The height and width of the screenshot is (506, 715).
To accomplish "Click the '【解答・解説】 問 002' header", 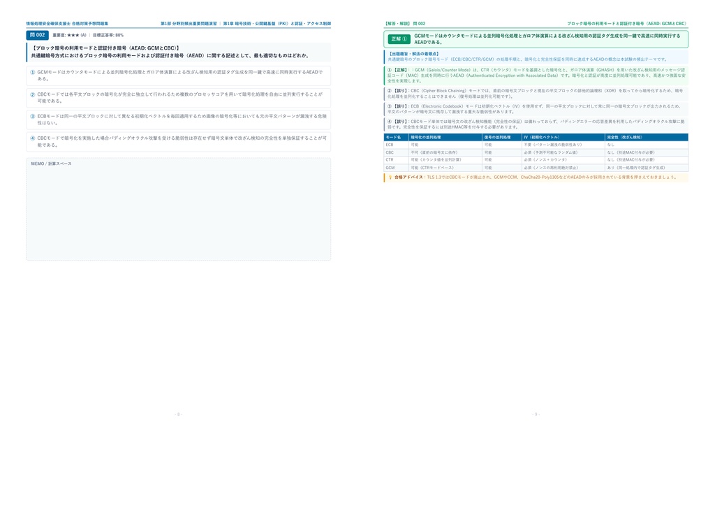I will pos(405,23).
